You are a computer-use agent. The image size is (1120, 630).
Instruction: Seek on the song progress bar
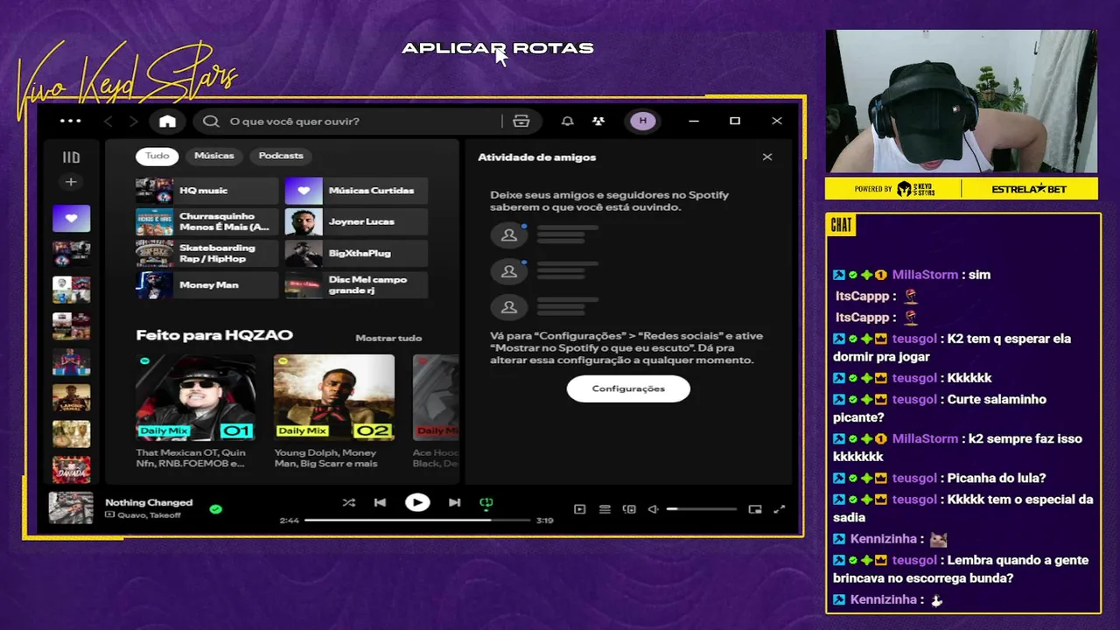click(417, 521)
